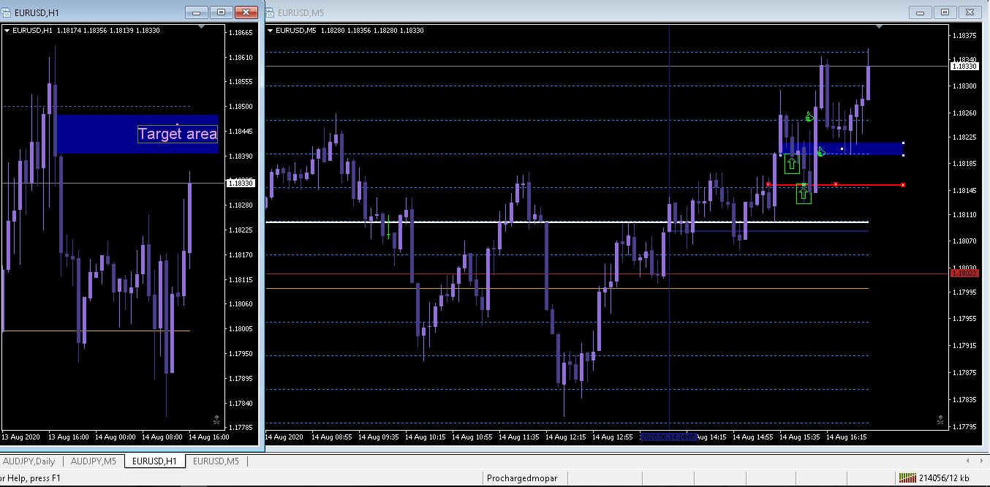Open the EURUSD,M5 tab

point(216,461)
